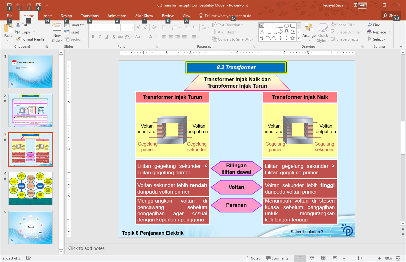Select the Cut scissors icon
The width and height of the screenshot is (406, 262).
coord(18,25)
